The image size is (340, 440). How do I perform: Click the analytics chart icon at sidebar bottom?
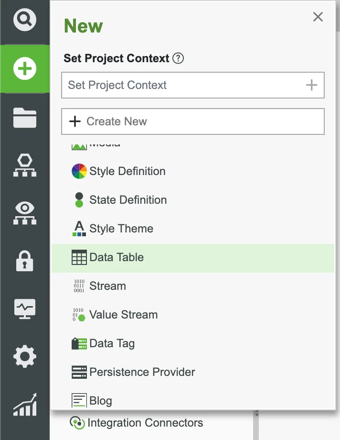coord(24,404)
